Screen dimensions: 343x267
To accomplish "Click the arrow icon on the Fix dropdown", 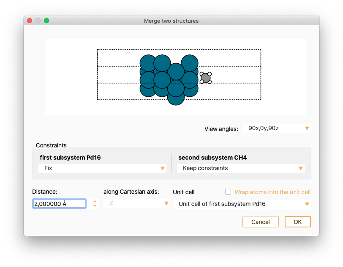I will [163, 168].
